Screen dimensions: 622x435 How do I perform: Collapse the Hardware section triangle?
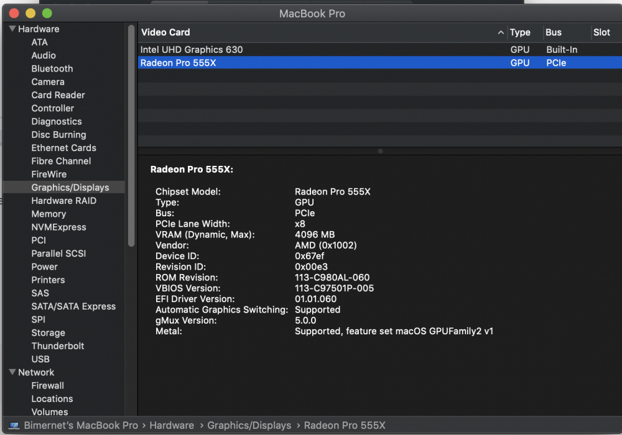[x=12, y=29]
